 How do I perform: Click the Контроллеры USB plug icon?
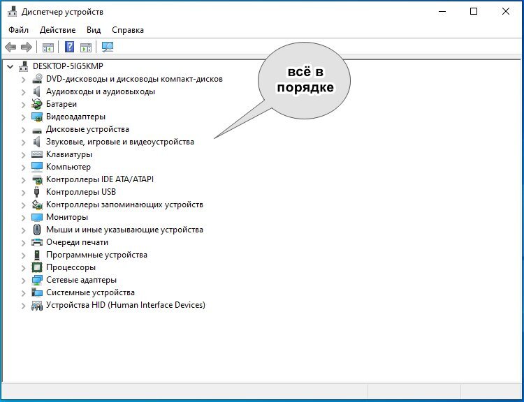(37, 192)
